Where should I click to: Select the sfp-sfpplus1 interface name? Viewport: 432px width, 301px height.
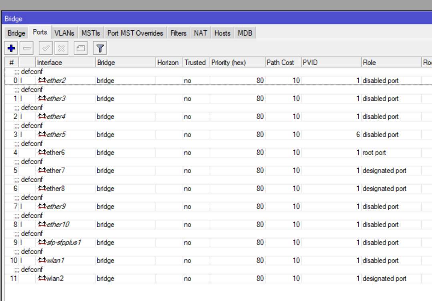pyautogui.click(x=64, y=243)
